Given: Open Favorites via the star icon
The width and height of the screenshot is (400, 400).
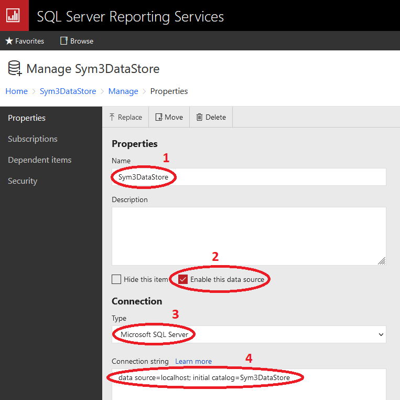Looking at the screenshot, I should click(x=9, y=41).
